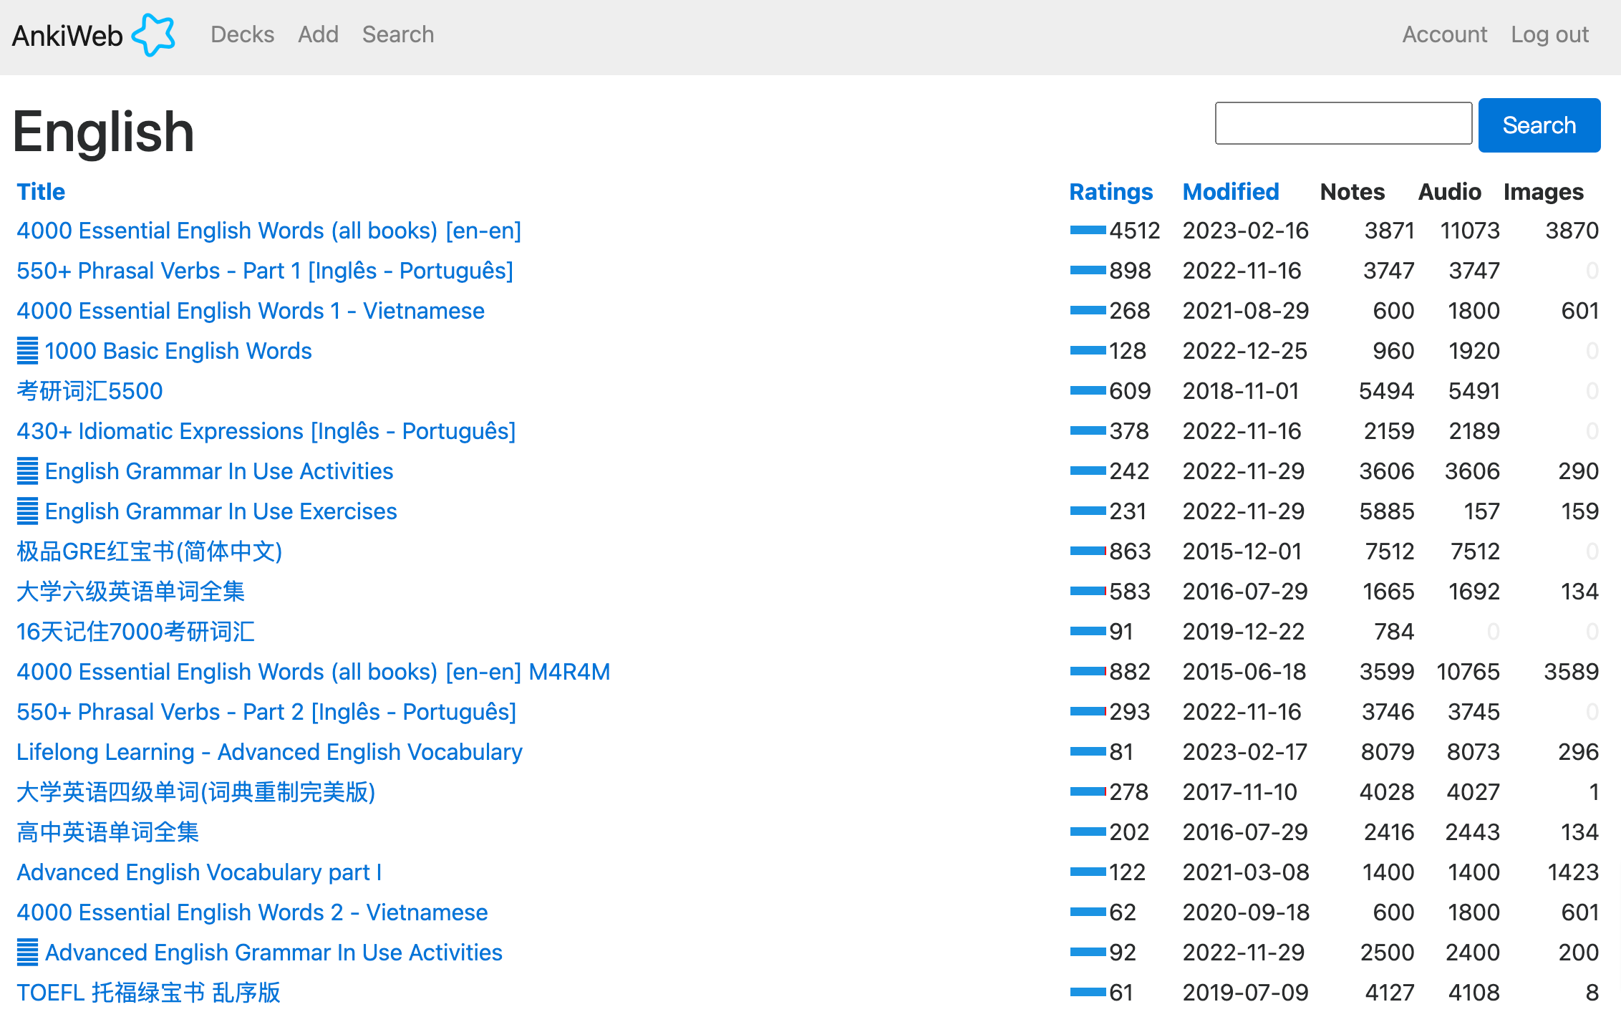Click the icon beside English Grammar In Use Activities
Image resolution: width=1621 pixels, height=1017 pixels.
pyautogui.click(x=27, y=471)
